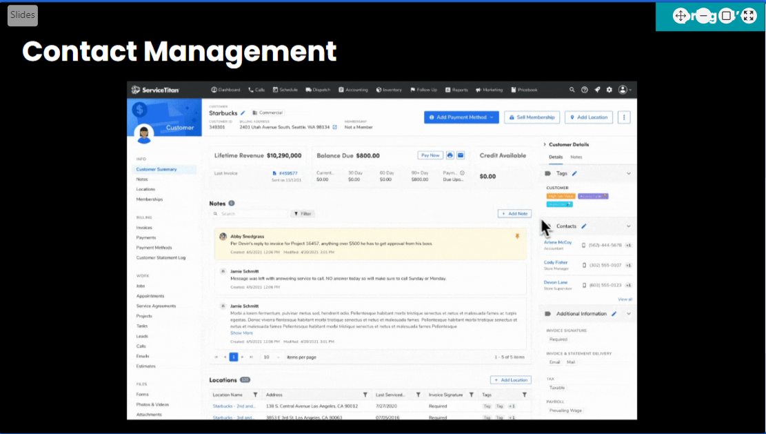766x434 pixels.
Task: Open Starbucks - 2nd and... location link
Action: click(x=234, y=406)
